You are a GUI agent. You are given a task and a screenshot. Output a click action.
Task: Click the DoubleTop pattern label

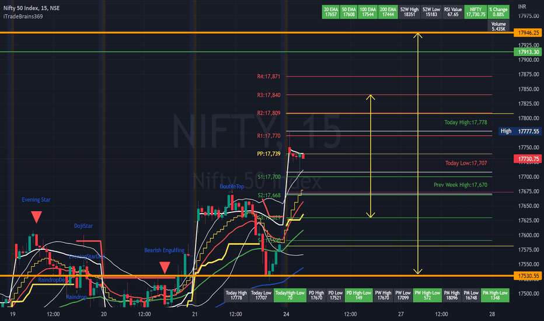232,187
